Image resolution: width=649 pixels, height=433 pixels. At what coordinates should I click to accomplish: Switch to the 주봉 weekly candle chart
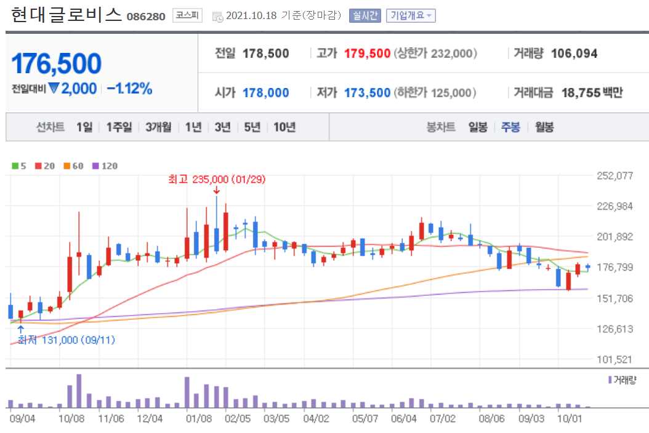[510, 127]
